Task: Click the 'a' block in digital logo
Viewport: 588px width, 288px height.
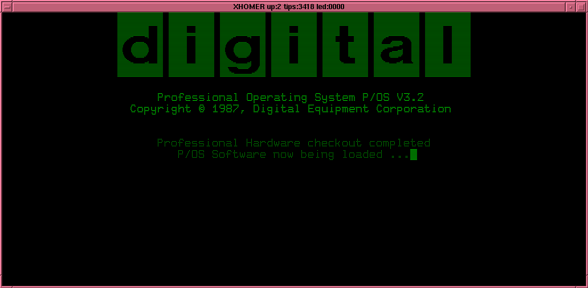Action: click(x=396, y=45)
